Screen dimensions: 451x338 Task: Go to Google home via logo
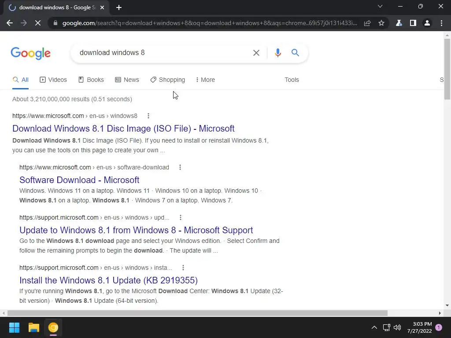pos(31,53)
